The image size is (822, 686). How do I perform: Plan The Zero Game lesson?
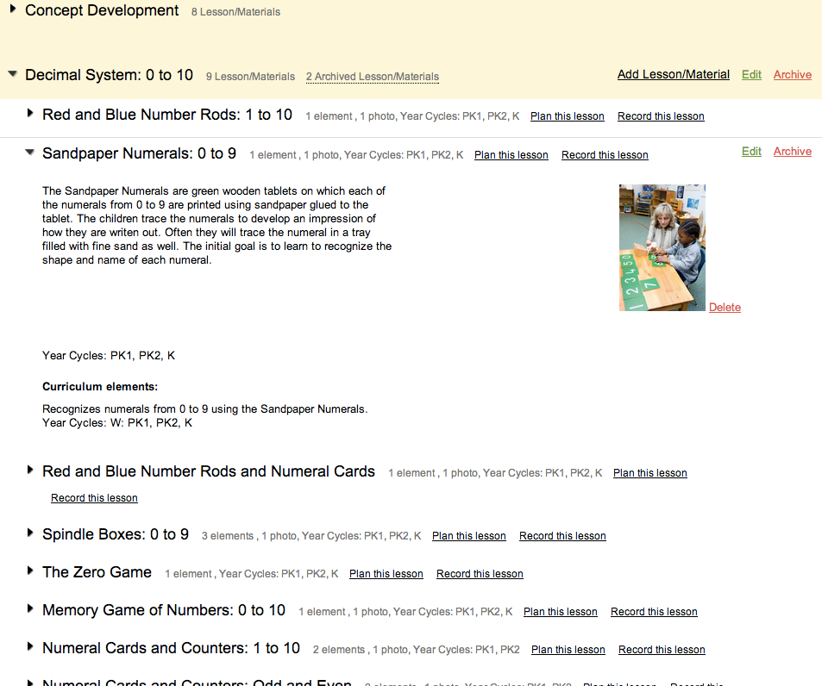tap(386, 574)
